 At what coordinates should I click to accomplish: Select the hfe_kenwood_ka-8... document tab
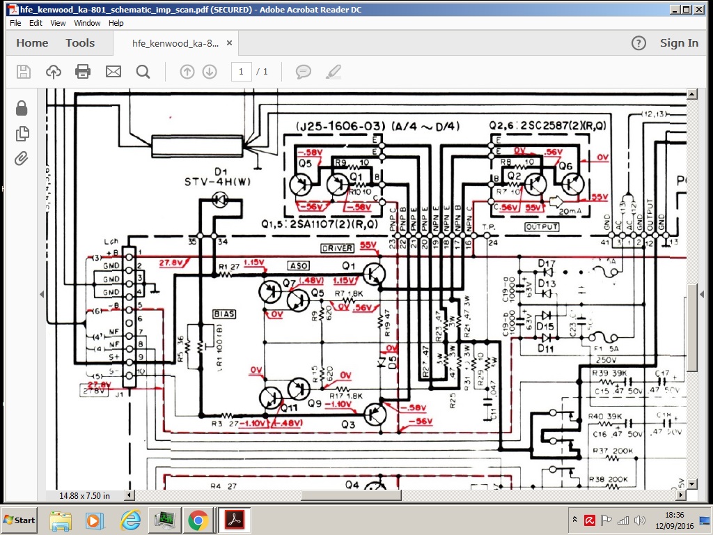click(175, 43)
